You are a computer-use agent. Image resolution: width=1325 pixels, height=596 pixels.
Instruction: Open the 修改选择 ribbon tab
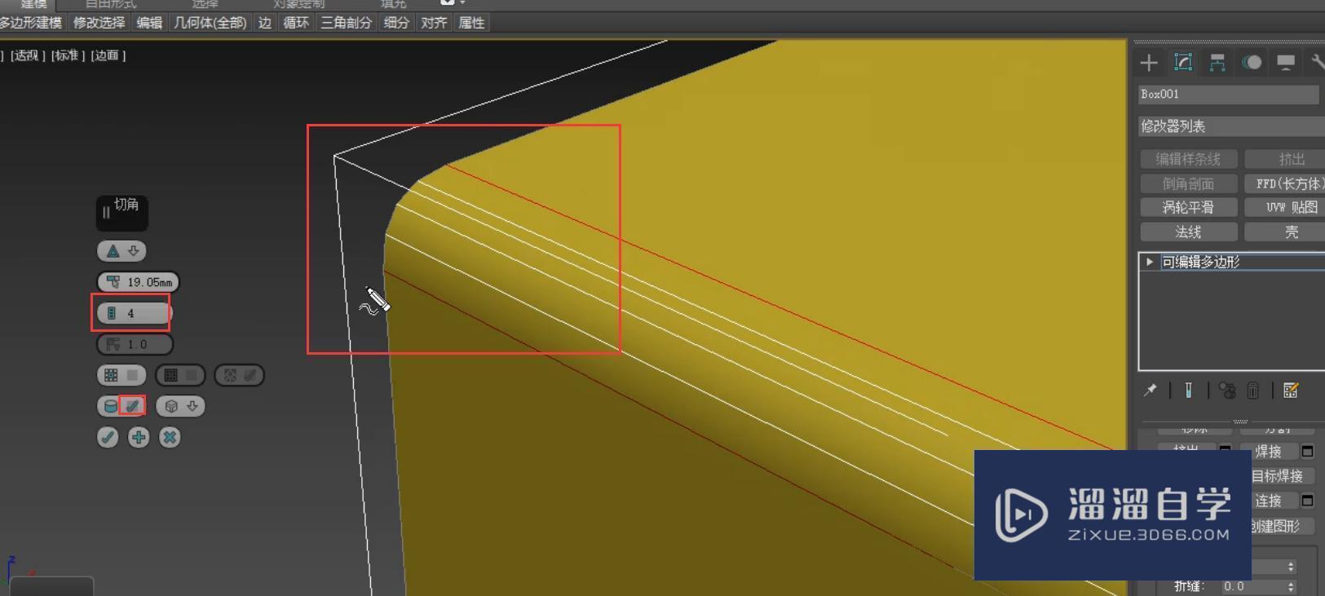[x=99, y=23]
